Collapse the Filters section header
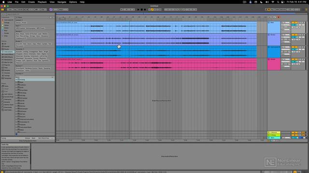The height and width of the screenshot is (173, 309). [x=19, y=17]
